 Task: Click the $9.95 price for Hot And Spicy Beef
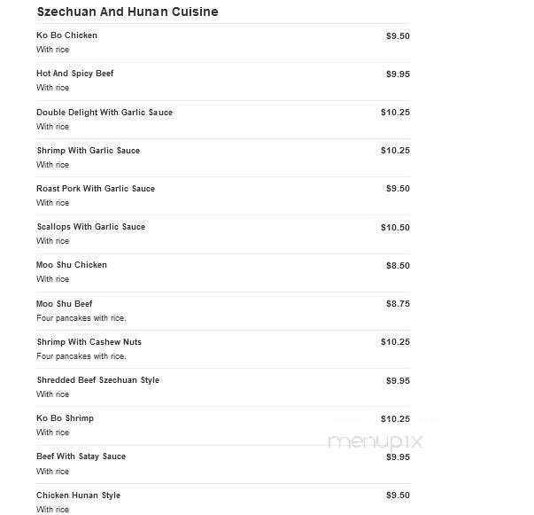tap(398, 74)
